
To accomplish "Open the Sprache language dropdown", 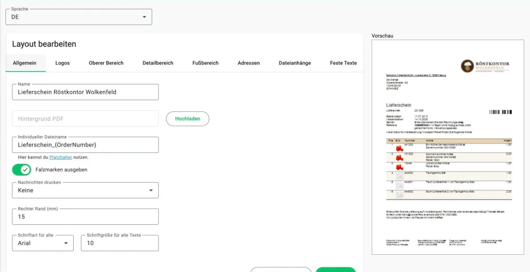I will point(79,17).
